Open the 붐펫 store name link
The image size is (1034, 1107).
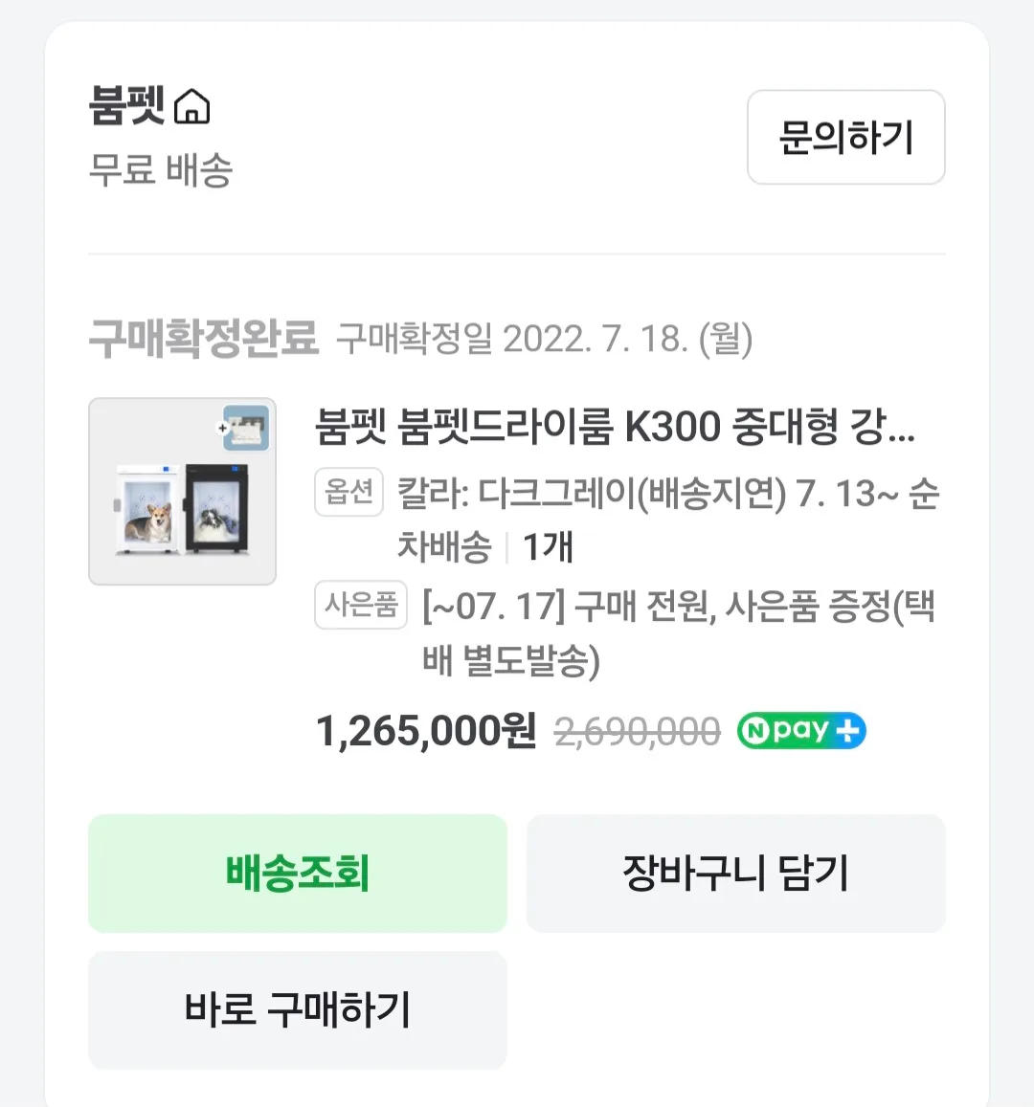127,105
